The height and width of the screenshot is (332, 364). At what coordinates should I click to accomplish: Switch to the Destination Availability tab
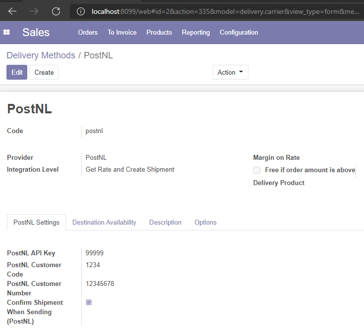104,223
